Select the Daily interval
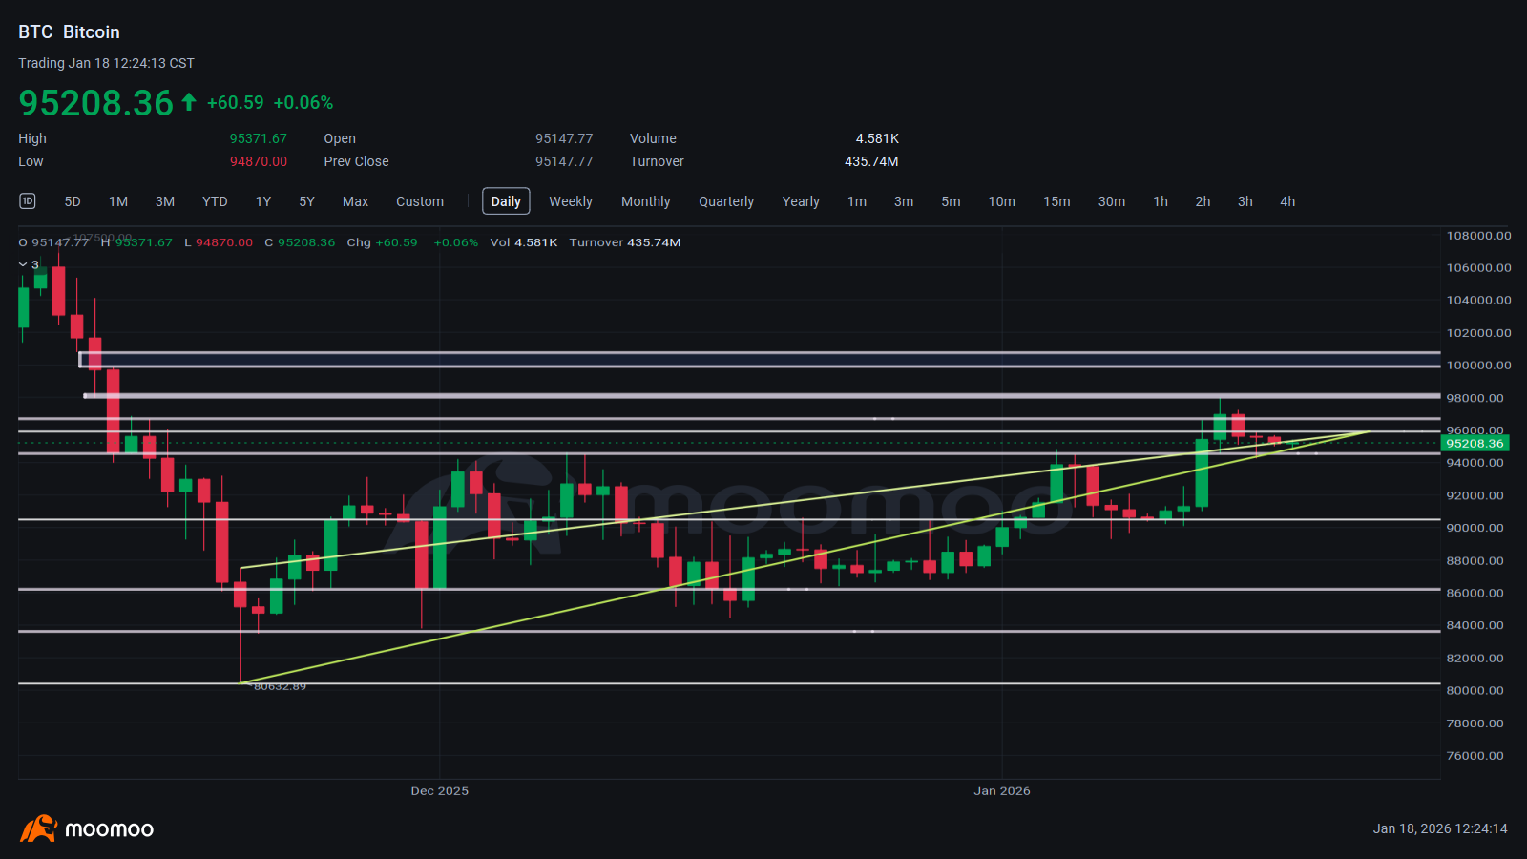1527x859 pixels. point(506,201)
